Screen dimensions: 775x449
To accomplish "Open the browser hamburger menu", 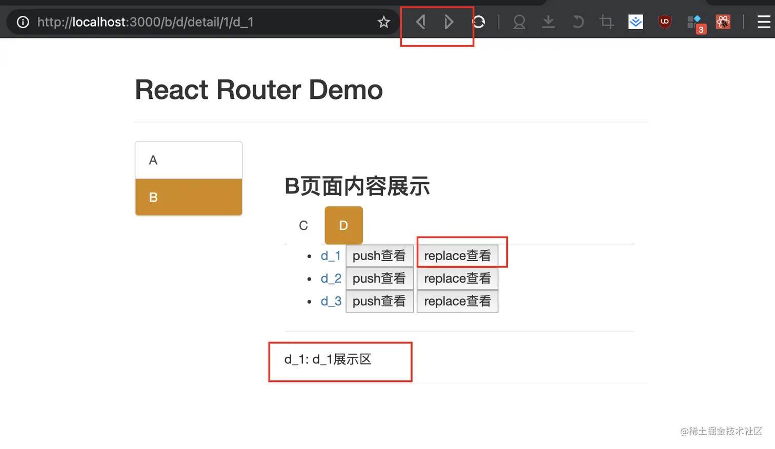I will coord(764,22).
